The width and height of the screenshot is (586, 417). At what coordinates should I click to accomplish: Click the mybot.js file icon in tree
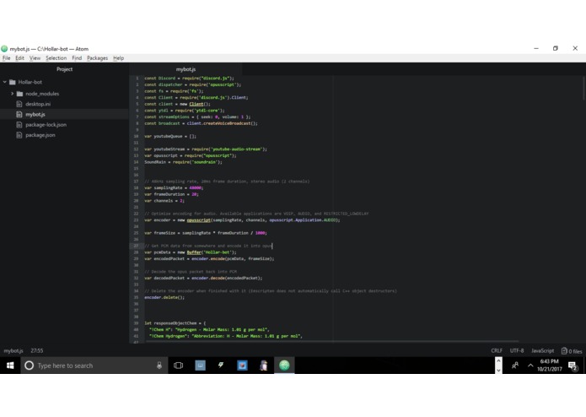coord(19,115)
